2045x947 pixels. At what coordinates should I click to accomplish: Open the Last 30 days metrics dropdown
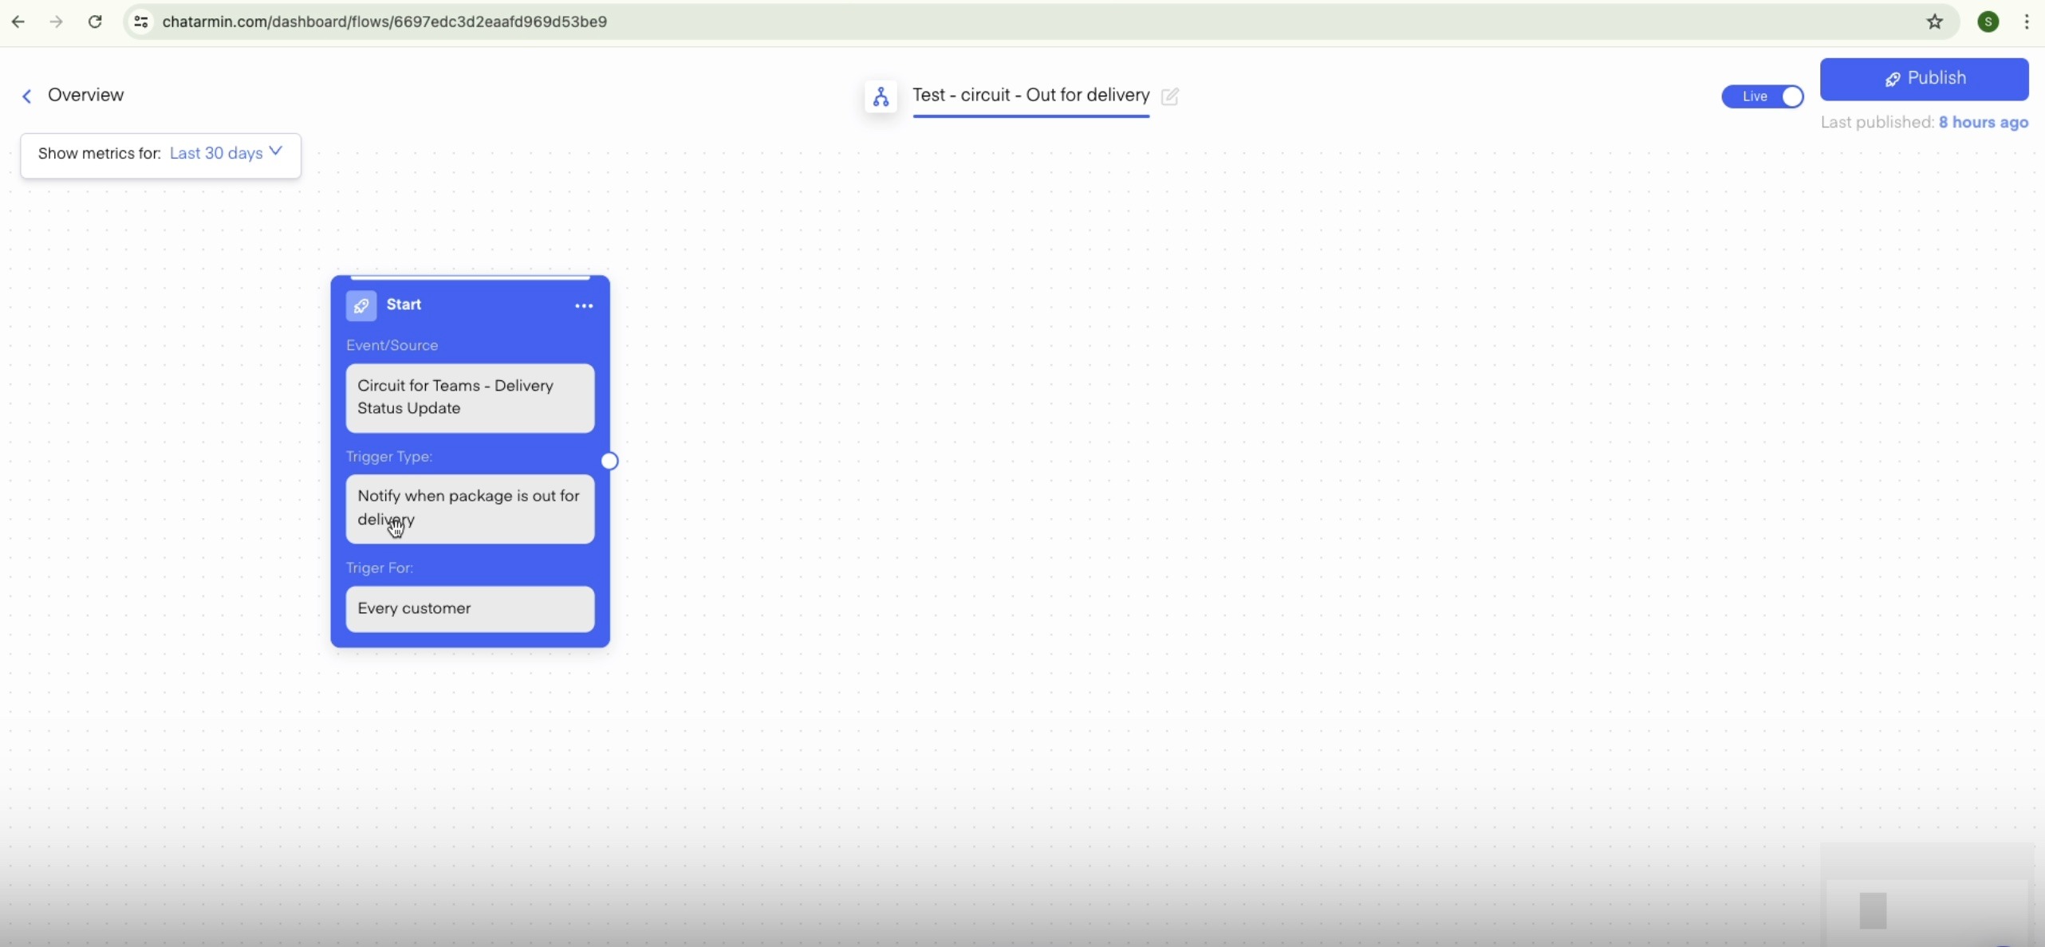(226, 153)
